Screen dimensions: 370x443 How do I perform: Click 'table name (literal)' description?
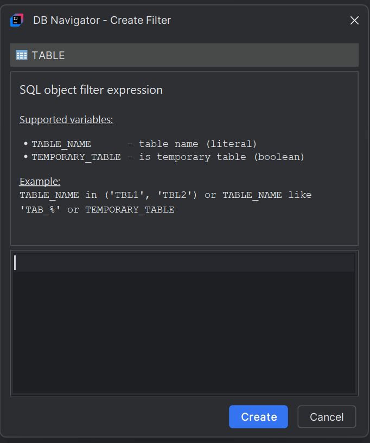[197, 144]
